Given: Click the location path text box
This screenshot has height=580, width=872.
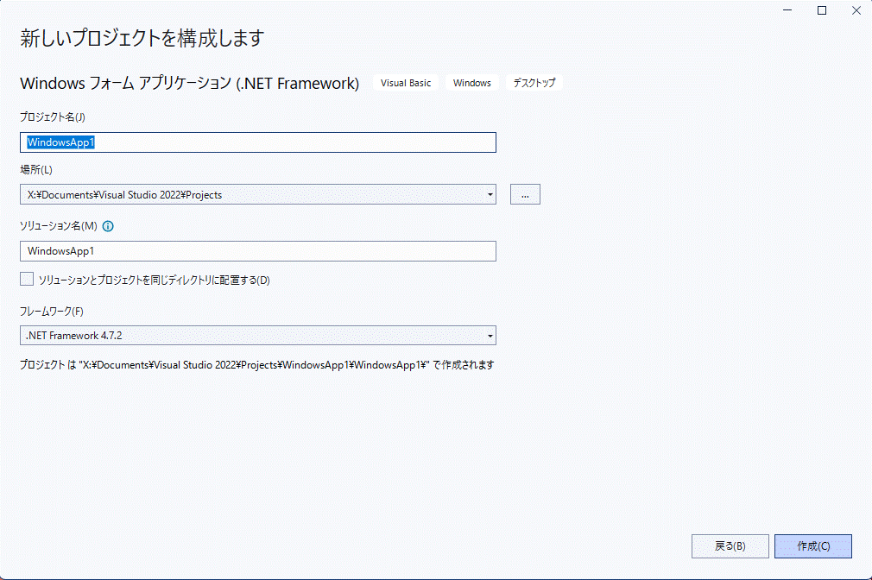Looking at the screenshot, I should pos(250,195).
